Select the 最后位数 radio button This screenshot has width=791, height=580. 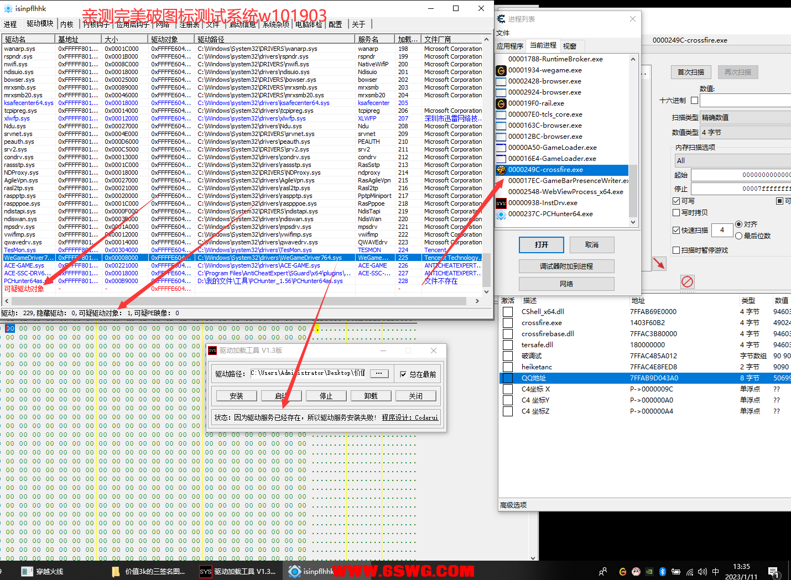[x=738, y=236]
